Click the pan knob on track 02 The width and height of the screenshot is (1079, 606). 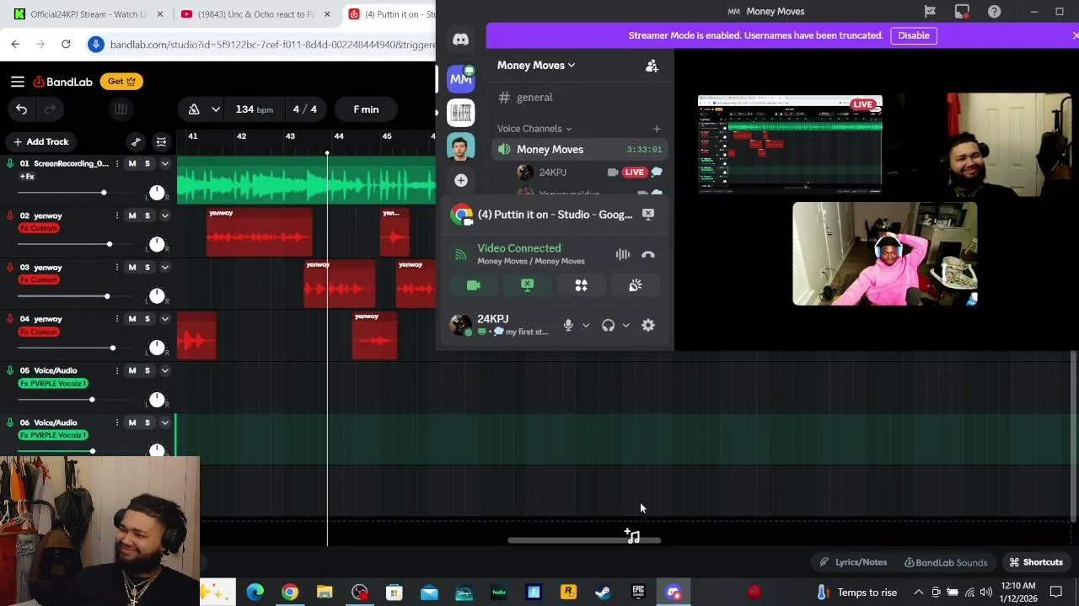click(x=157, y=245)
